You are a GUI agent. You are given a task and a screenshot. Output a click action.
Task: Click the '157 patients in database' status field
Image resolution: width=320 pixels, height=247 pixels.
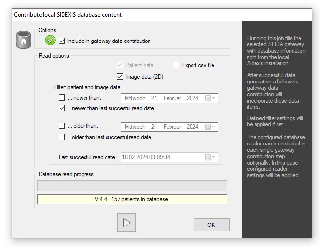point(132,199)
